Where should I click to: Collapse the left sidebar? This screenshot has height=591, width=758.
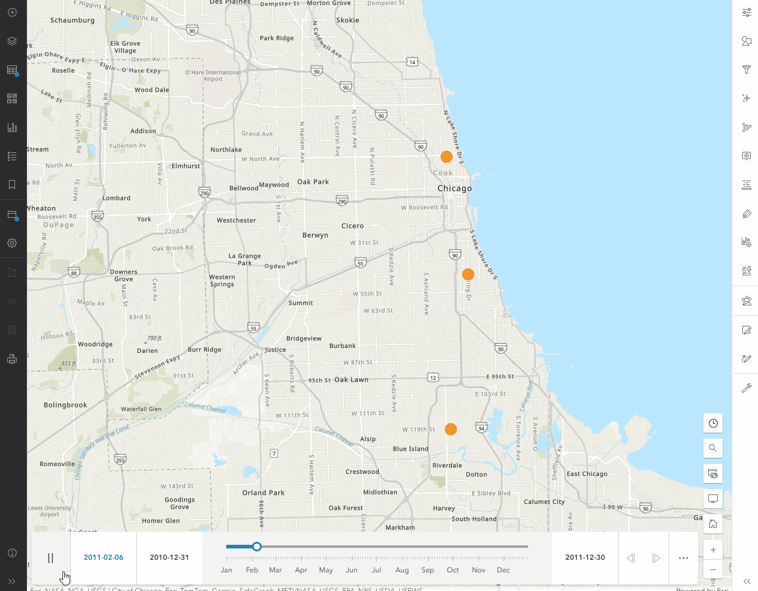pyautogui.click(x=12, y=581)
